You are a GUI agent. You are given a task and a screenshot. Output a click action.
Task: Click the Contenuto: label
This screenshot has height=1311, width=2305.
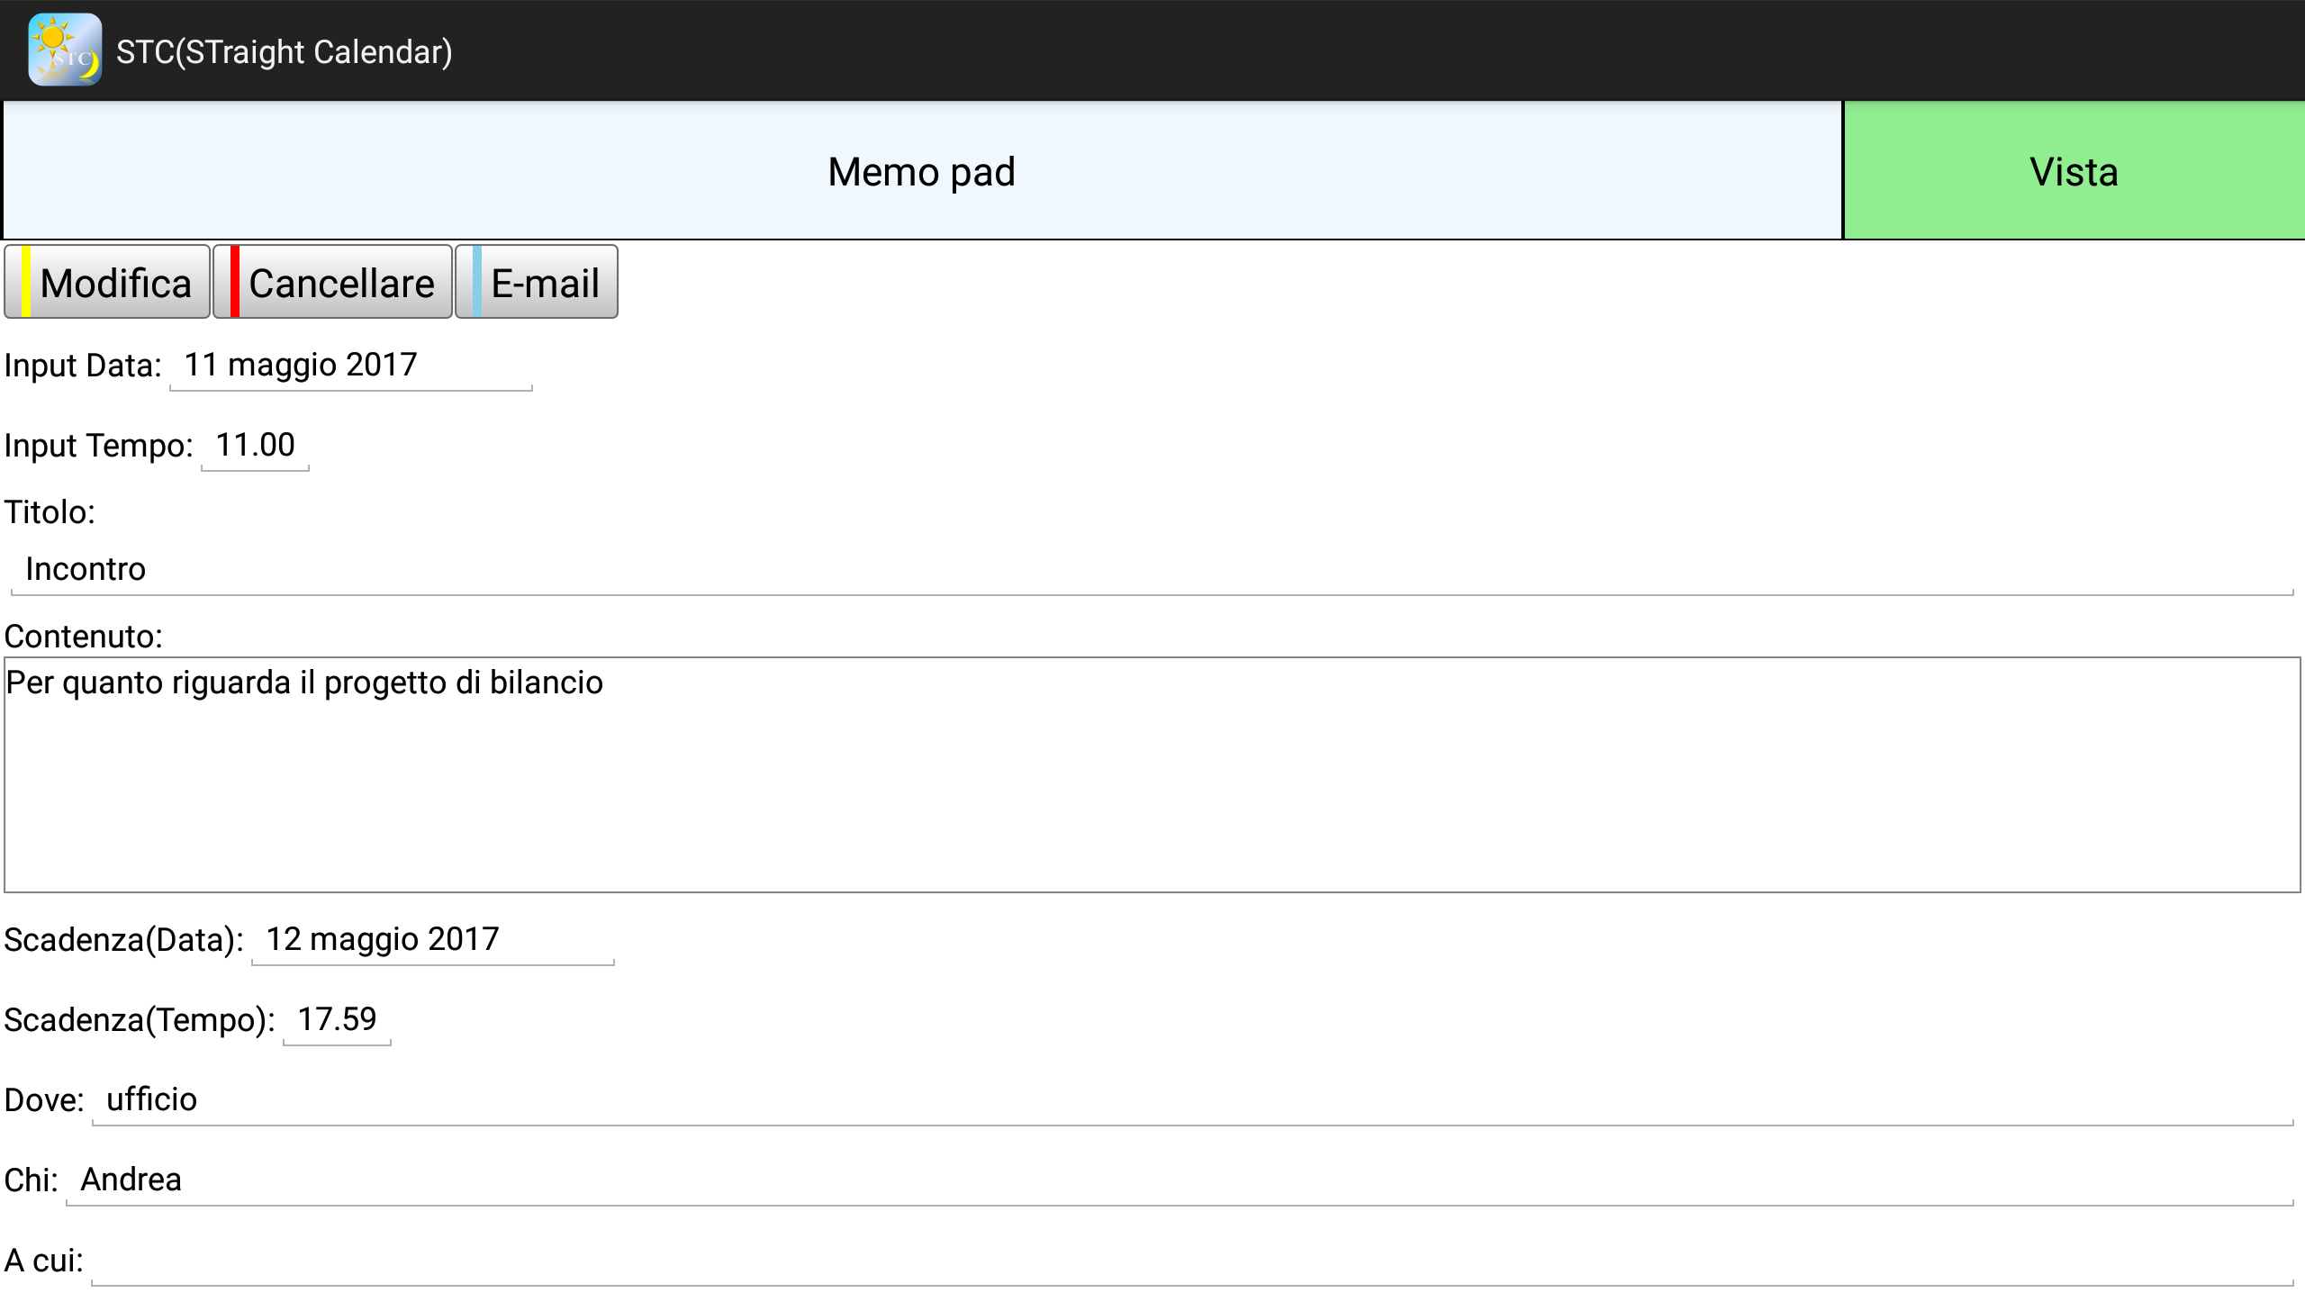84,637
